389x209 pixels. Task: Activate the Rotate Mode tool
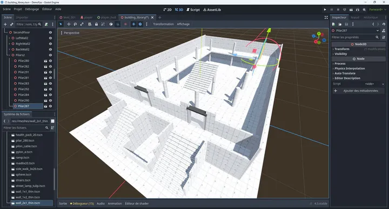[x=75, y=24]
